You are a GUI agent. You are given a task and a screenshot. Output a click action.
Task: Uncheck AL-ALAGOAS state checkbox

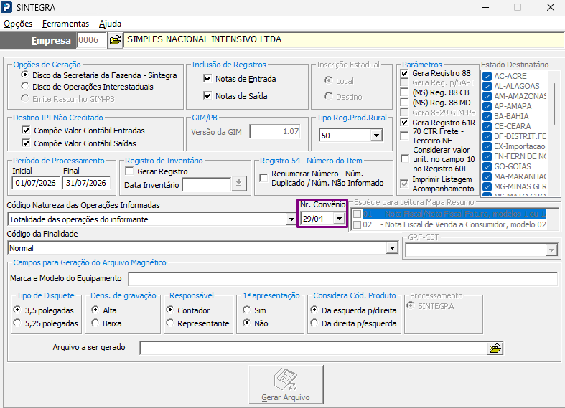(487, 86)
